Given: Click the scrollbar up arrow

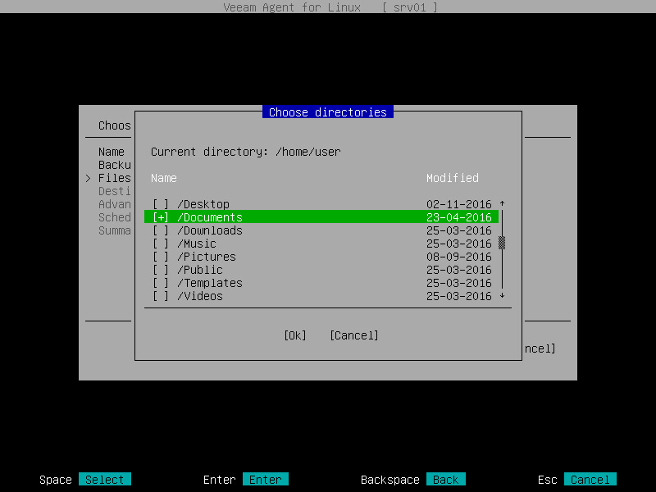Looking at the screenshot, I should (x=502, y=203).
